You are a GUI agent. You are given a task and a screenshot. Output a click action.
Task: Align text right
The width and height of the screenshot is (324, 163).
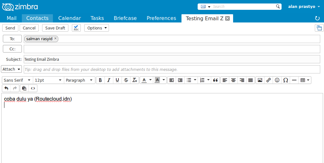click(242, 80)
